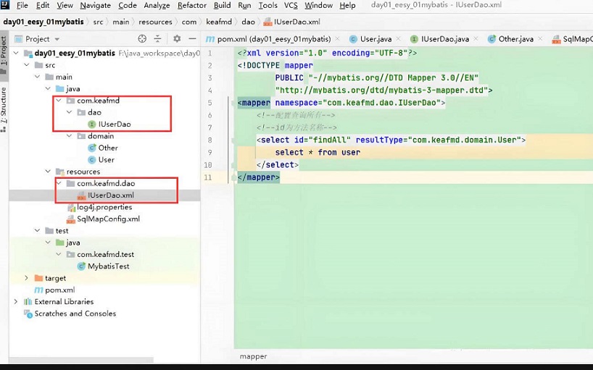
Task: Hide the Project panel with minus icon
Action: tap(192, 38)
